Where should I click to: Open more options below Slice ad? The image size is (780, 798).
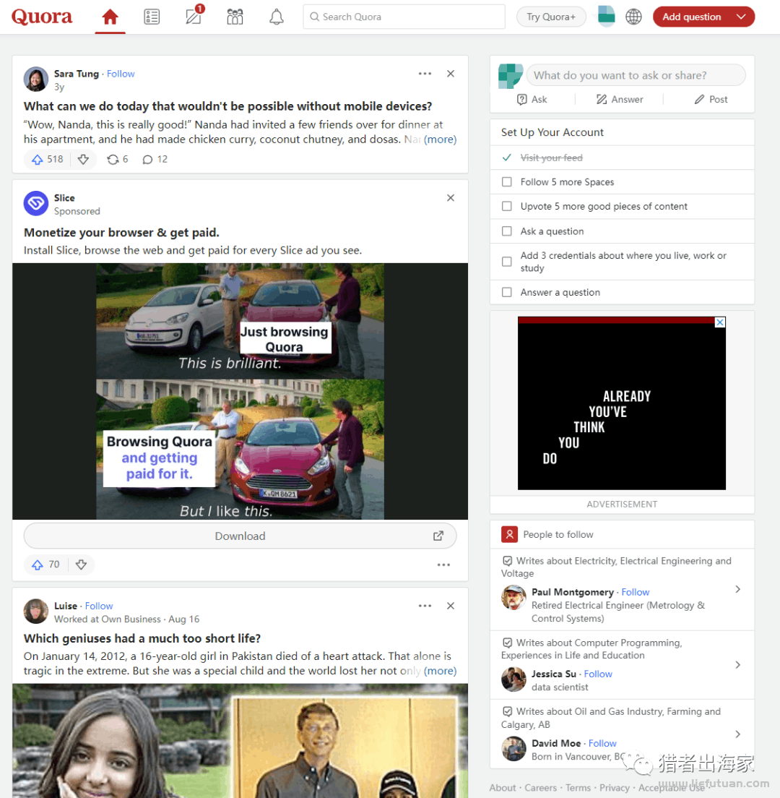tap(443, 565)
